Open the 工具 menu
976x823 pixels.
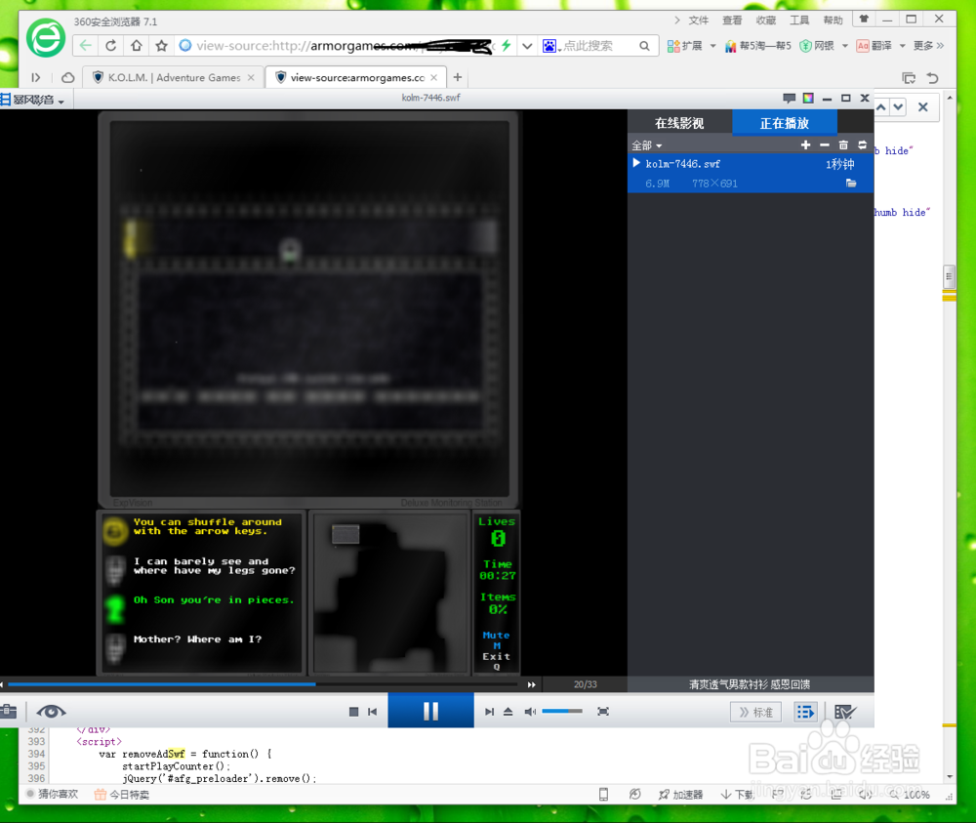coord(799,20)
